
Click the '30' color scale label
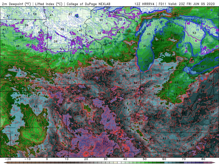point(106,159)
